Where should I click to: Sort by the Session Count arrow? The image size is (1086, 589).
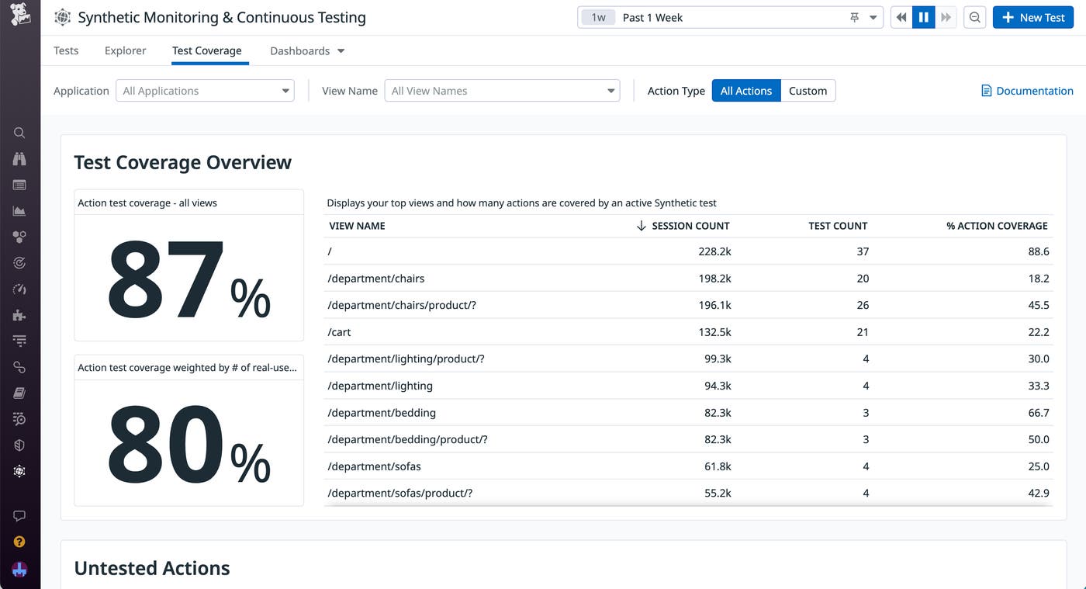click(x=641, y=226)
